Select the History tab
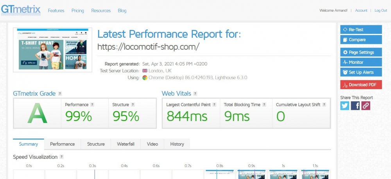The image size is (391, 179). (x=177, y=144)
